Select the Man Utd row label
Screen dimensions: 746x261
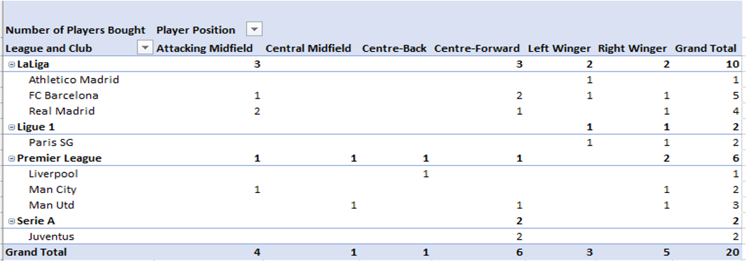51,205
